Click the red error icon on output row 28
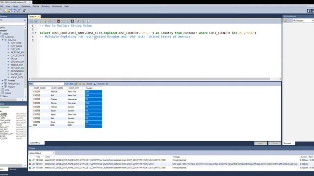 pos(30,164)
